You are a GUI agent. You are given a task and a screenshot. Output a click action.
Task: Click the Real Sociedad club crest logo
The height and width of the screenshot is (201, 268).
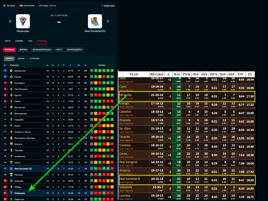(95, 21)
